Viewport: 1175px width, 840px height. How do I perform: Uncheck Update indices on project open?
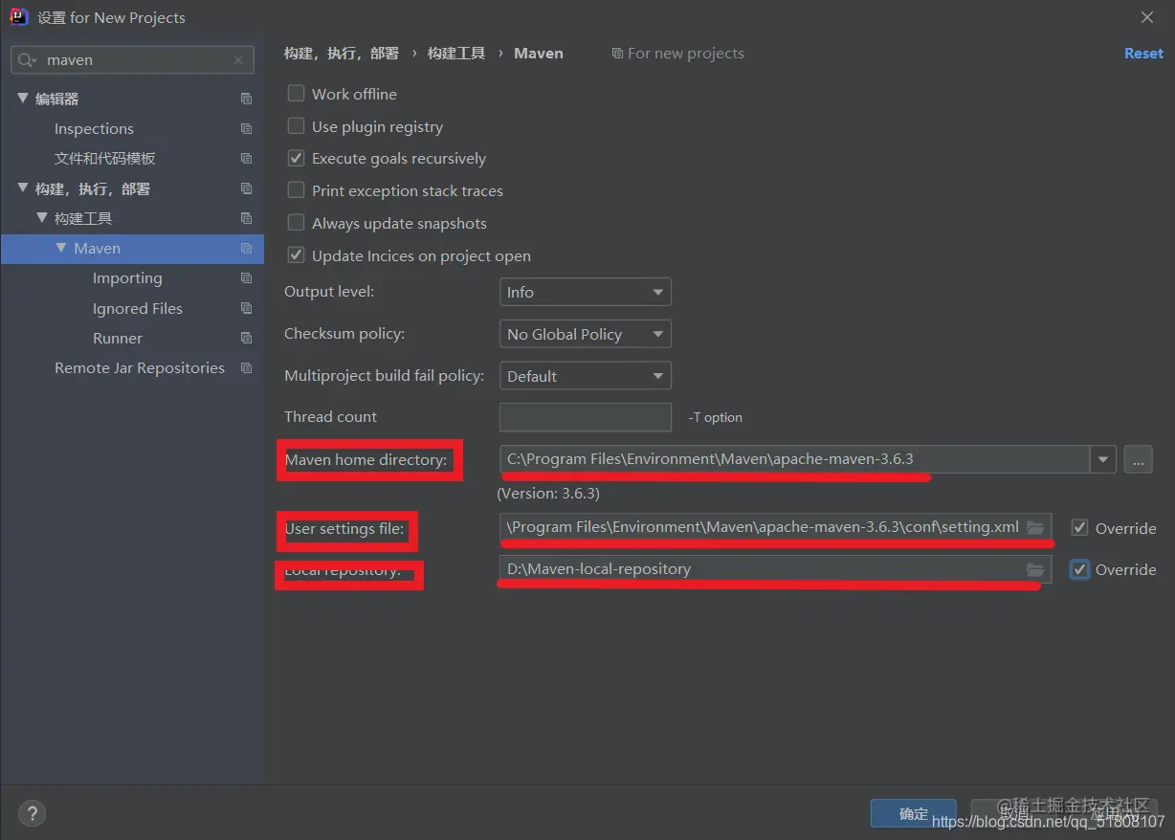[297, 255]
